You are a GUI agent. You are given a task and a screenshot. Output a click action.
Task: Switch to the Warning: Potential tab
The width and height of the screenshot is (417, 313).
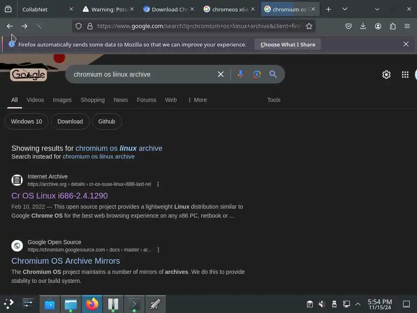(108, 9)
